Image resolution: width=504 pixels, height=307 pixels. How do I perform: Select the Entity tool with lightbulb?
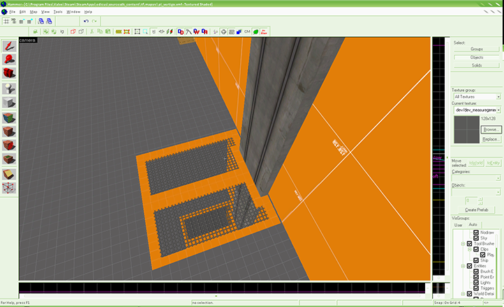click(x=9, y=89)
